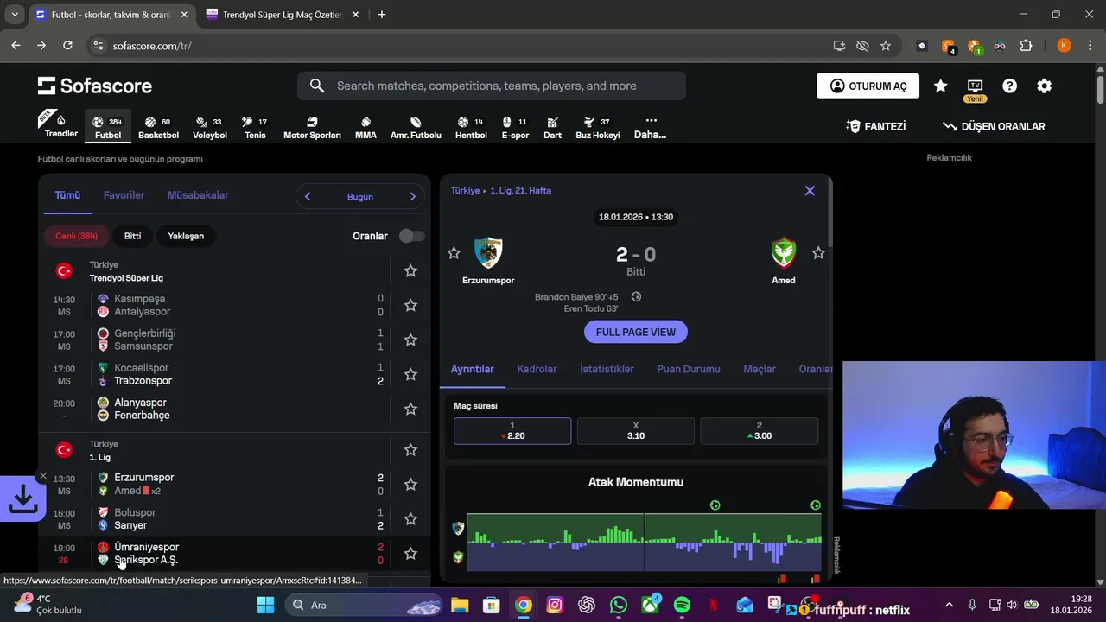Select the home win odds 2.20

512,431
